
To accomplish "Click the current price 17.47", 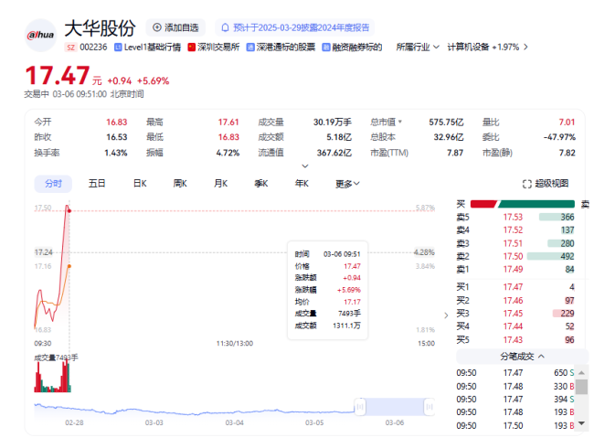I will click(x=58, y=75).
